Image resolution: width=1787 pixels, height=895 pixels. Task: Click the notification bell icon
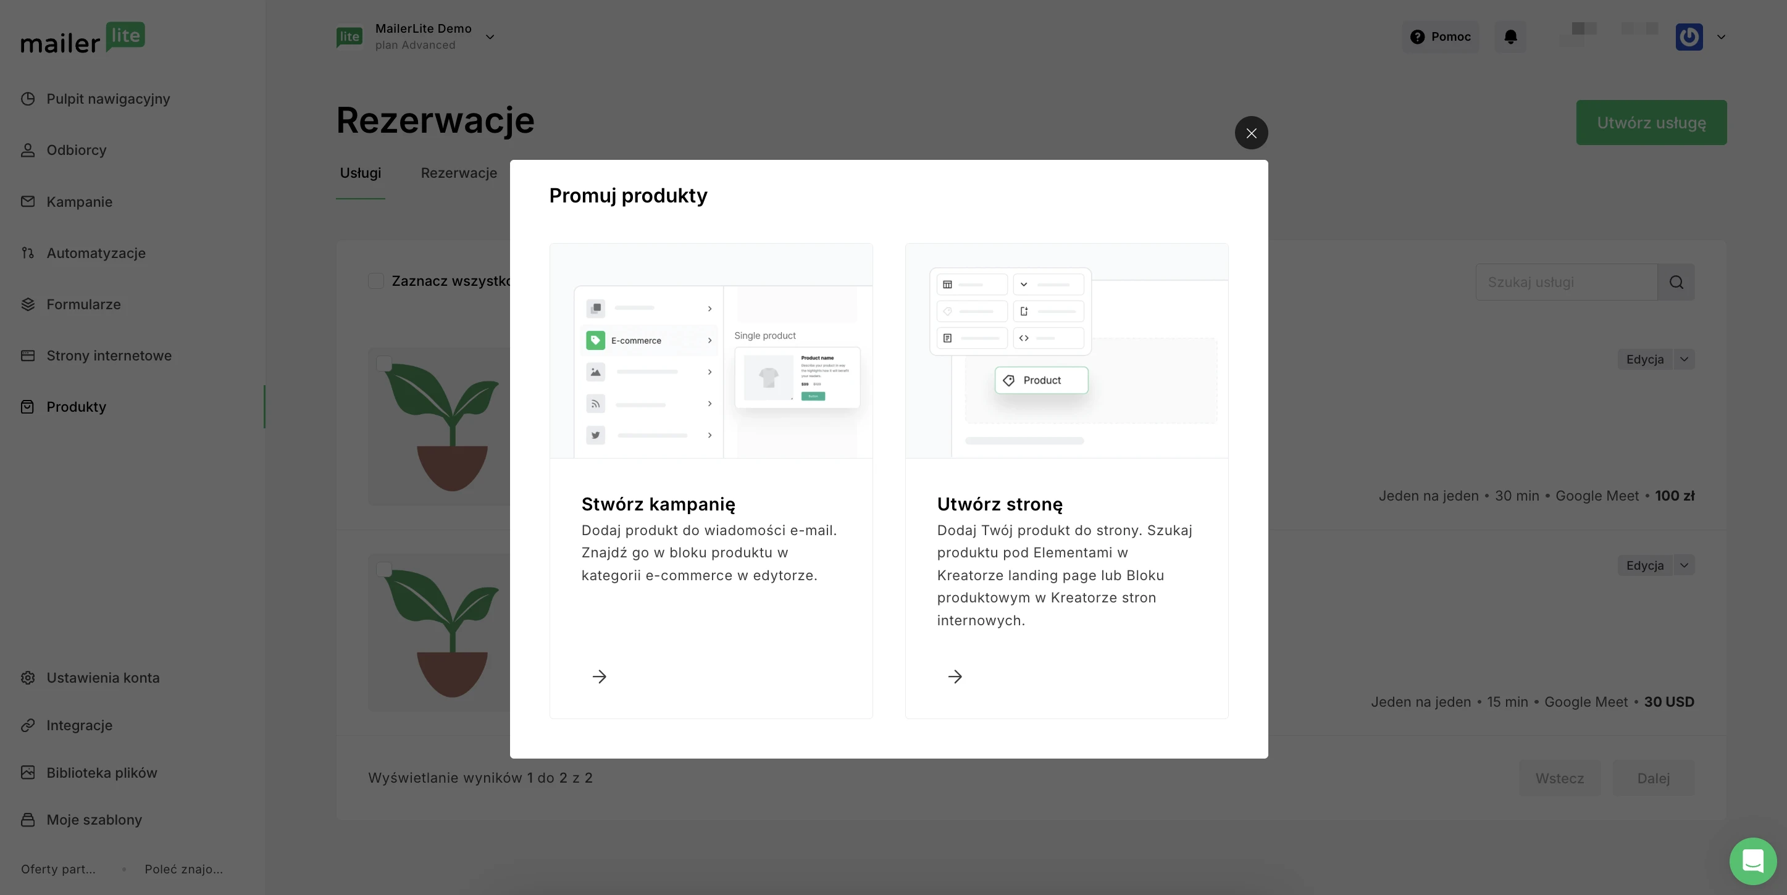tap(1510, 37)
